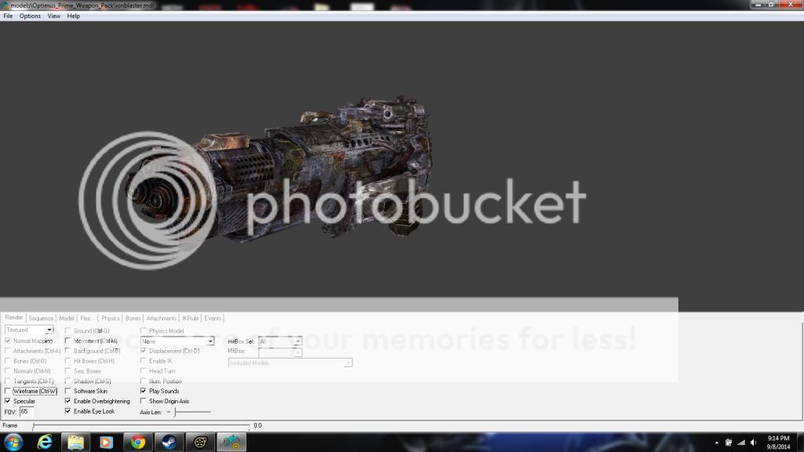Check the Software Skin option
This screenshot has height=452, width=804.
[68, 391]
